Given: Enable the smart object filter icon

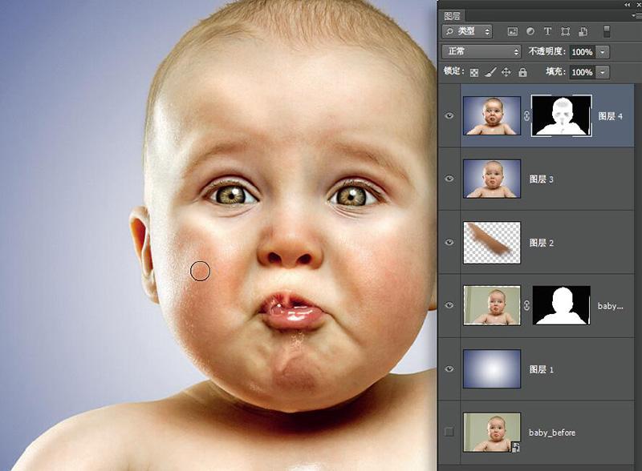Looking at the screenshot, I should 583,31.
